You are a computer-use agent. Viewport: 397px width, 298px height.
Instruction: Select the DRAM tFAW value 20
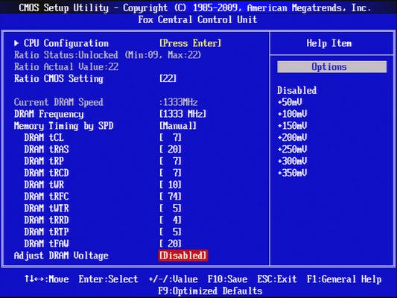(171, 244)
